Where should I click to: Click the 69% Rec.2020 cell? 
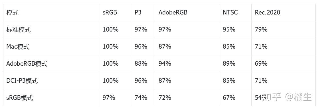click(x=261, y=64)
